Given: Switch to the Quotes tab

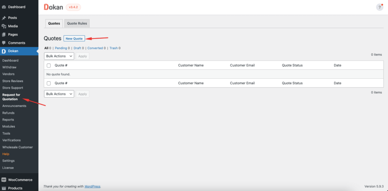Looking at the screenshot, I should (54, 23).
